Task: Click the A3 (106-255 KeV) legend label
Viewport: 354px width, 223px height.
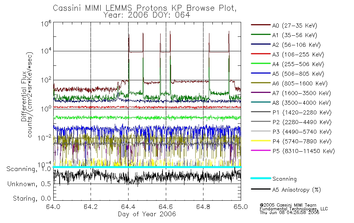Action: [298, 55]
